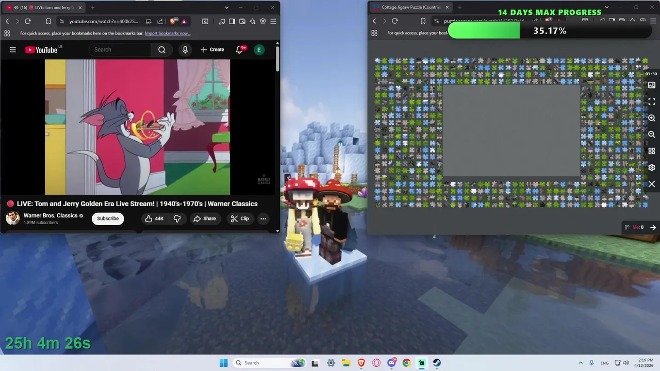Image resolution: width=660 pixels, height=371 pixels.
Task: Click the YouTube logo to go home
Action: point(41,50)
